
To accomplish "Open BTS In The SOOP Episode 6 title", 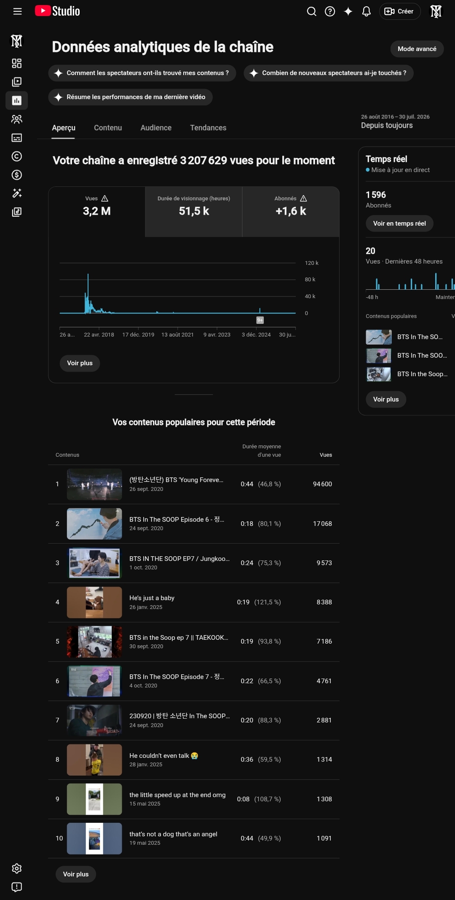I will tap(177, 520).
